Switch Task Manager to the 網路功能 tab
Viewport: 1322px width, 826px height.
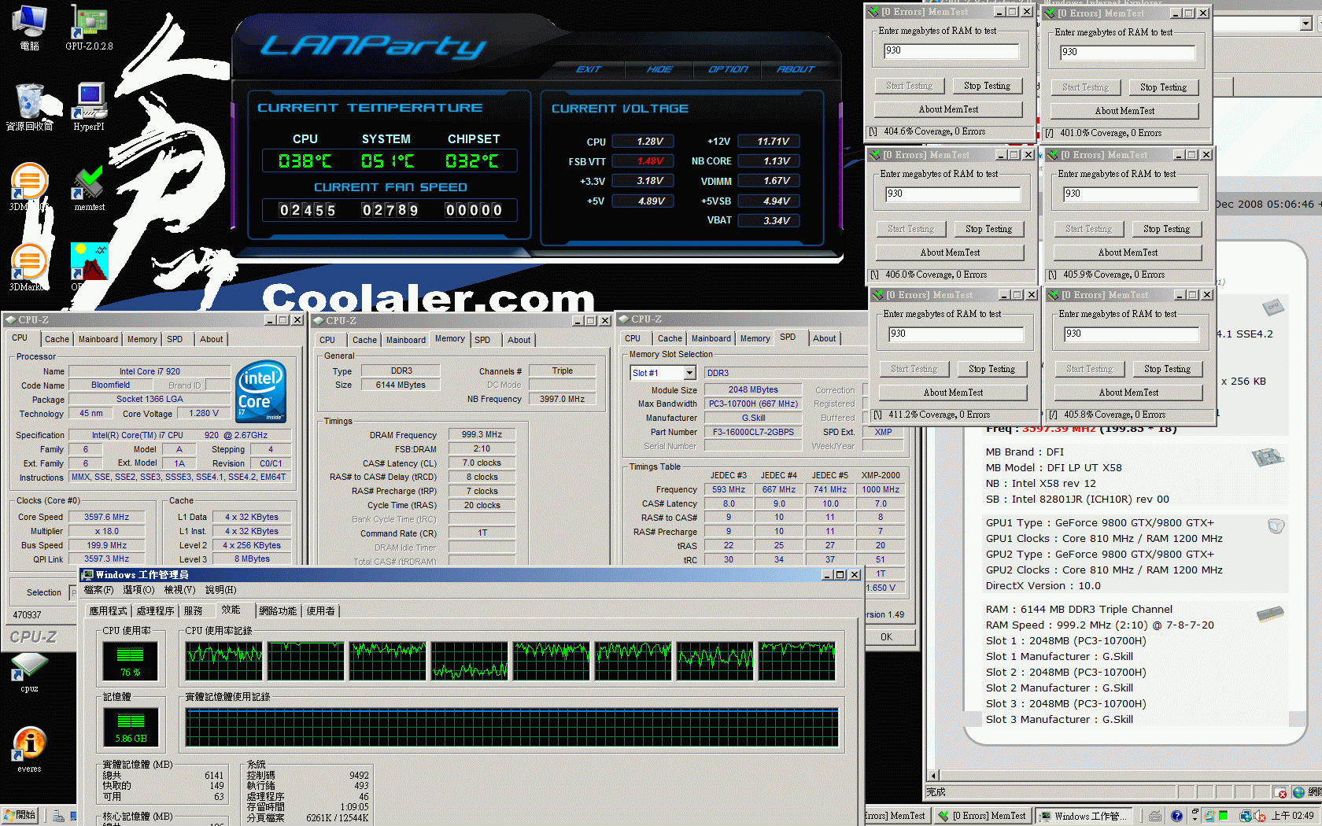[x=278, y=610]
